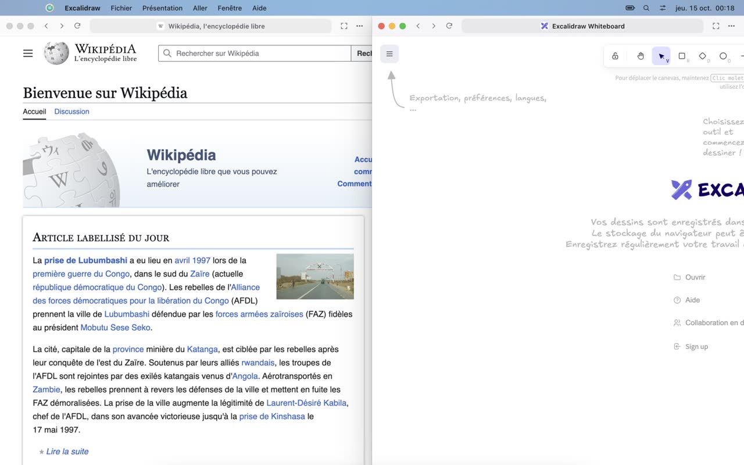Focus the Rechercher sur Wikipédia field
This screenshot has height=465, width=744.
[255, 53]
